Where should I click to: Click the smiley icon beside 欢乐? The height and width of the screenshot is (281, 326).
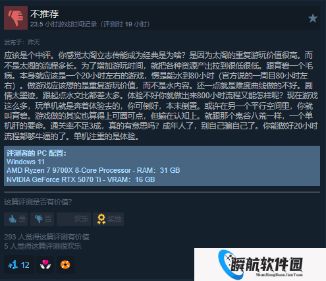coord(66,219)
